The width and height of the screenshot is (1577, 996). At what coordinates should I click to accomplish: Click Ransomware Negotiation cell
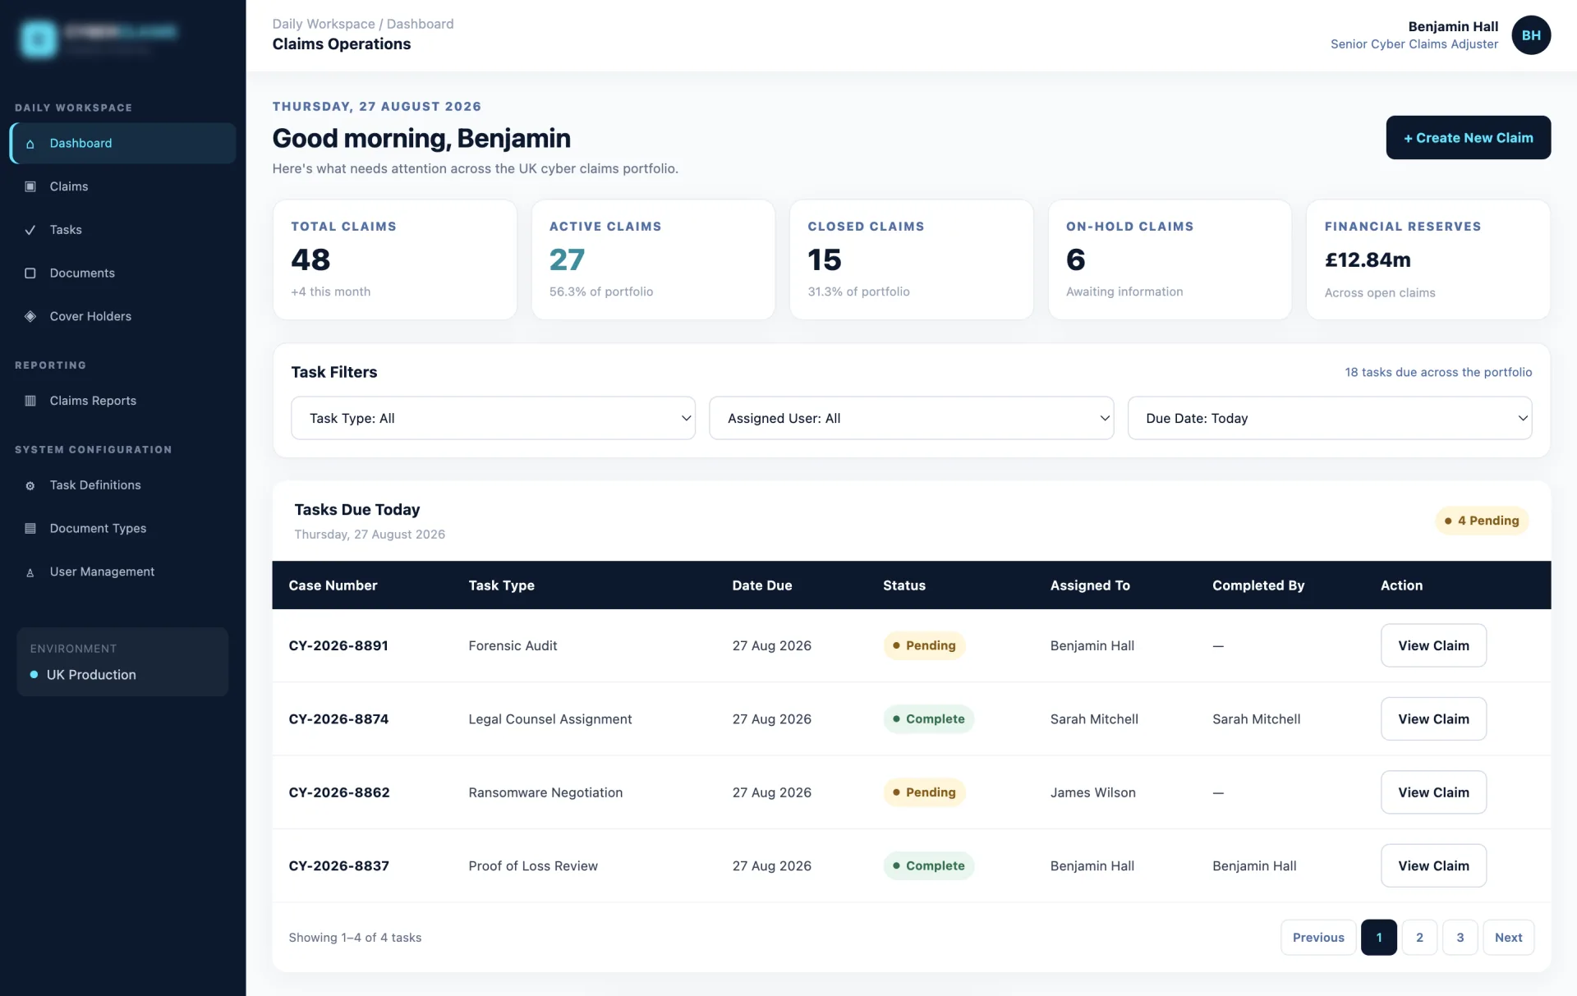[545, 792]
